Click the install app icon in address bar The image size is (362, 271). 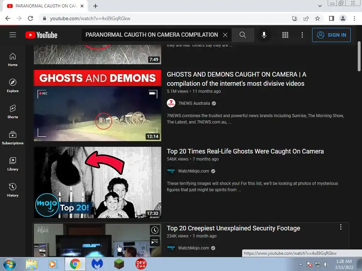tap(294, 18)
